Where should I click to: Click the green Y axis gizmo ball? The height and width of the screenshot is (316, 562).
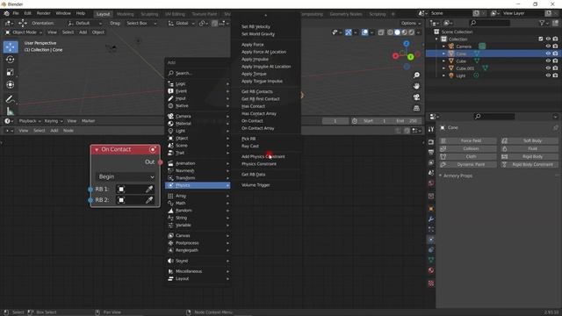(410, 56)
